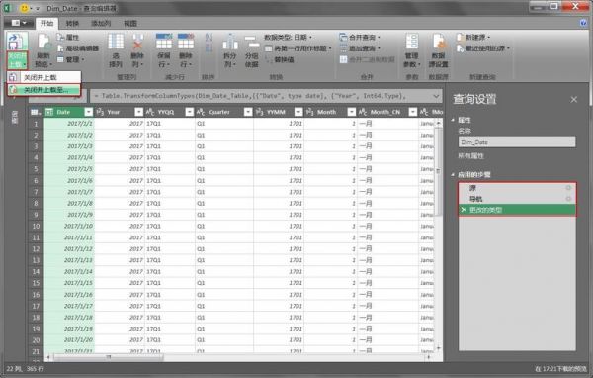
Task: Close the 查询设置 pane
Action: (574, 100)
